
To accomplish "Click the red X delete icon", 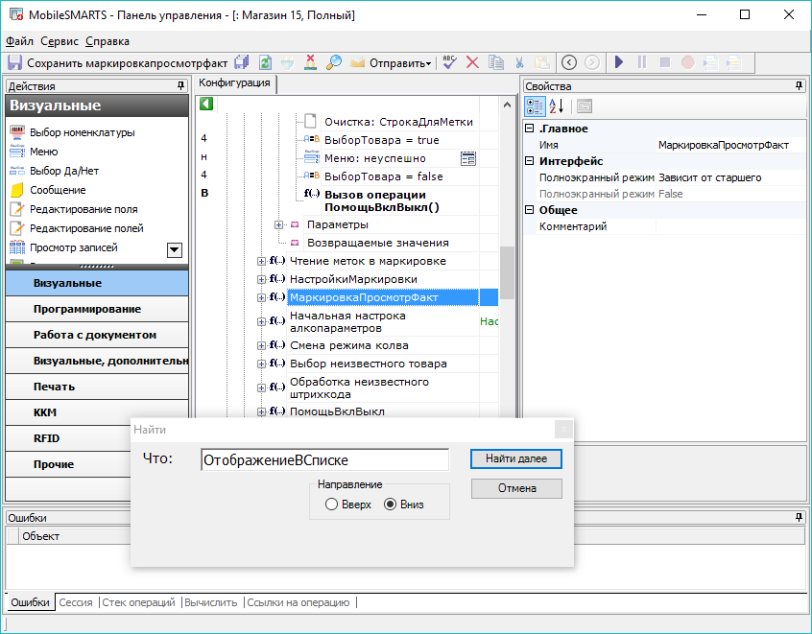I will point(472,62).
